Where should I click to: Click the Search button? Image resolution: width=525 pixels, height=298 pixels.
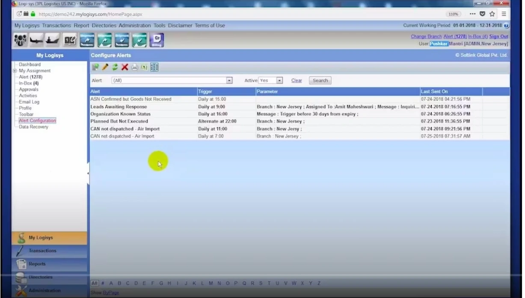point(320,80)
